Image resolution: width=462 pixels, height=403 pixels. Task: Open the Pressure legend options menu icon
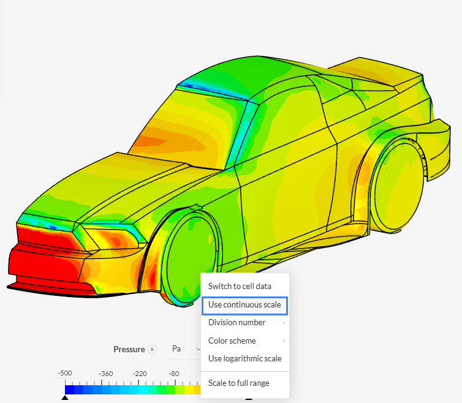(x=153, y=349)
